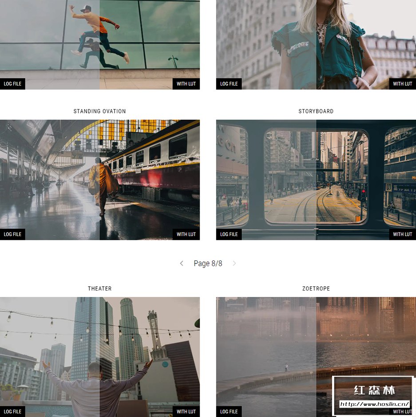This screenshot has height=417, width=416.
Task: Click WITH LUT label on jumping man image
Action: click(x=186, y=84)
